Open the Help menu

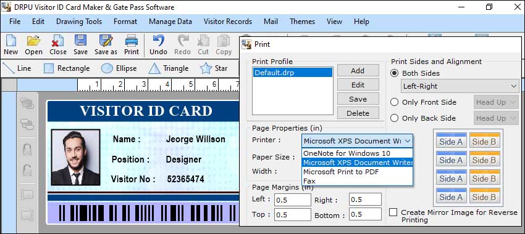pos(361,22)
